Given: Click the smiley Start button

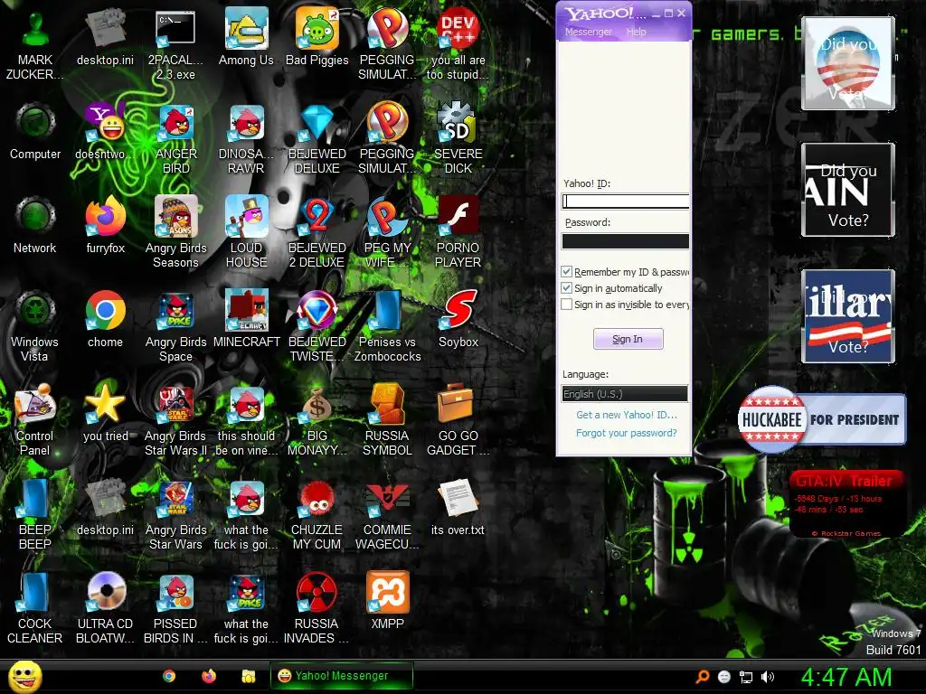Looking at the screenshot, I should [24, 676].
